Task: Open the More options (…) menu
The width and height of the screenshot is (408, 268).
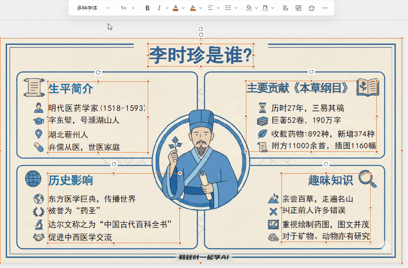Action: tap(325, 8)
